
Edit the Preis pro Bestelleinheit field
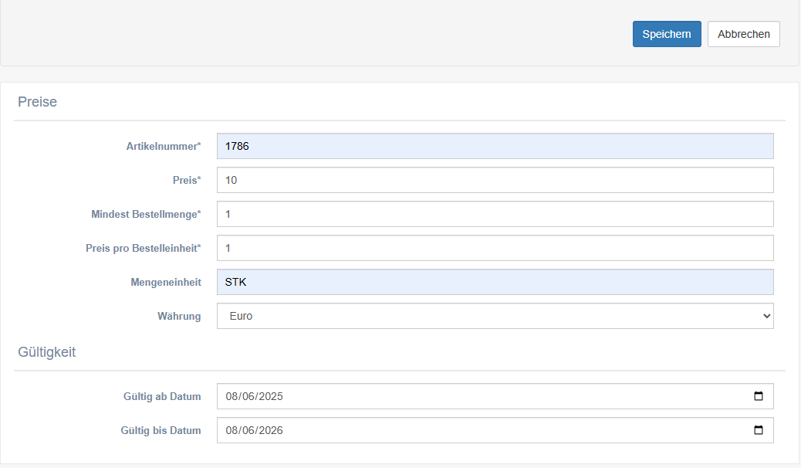pos(495,248)
